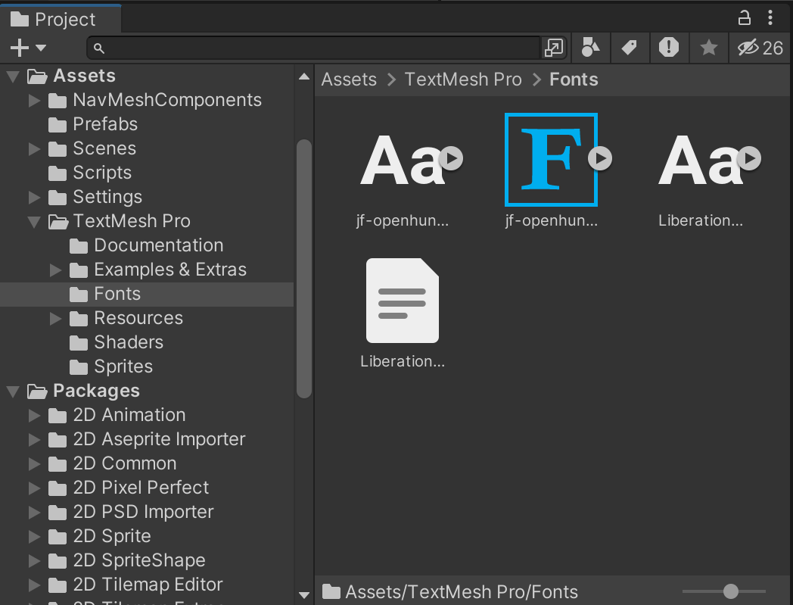
Task: Open Search by Type filter icon
Action: point(590,48)
